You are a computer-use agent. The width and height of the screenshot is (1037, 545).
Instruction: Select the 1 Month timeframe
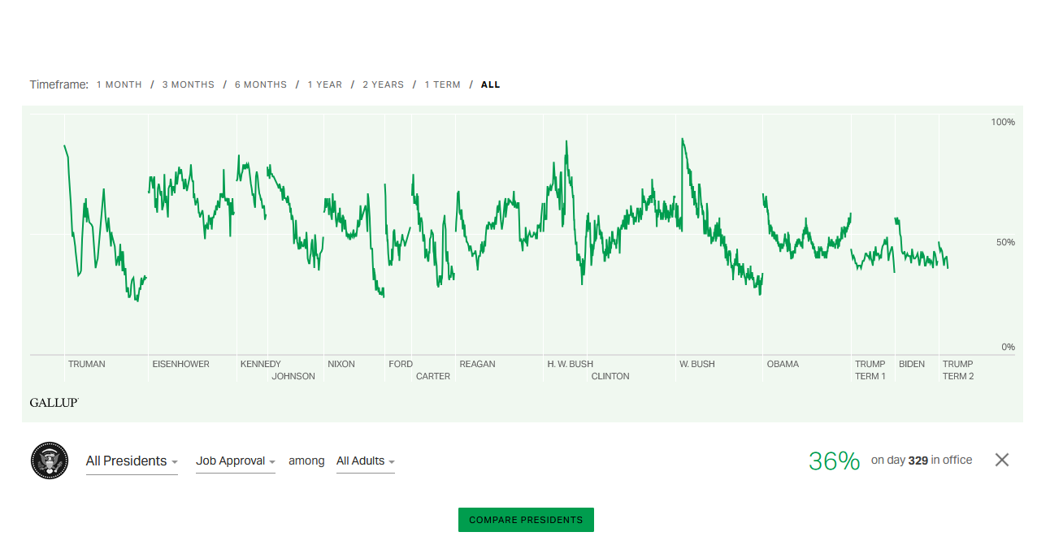click(119, 84)
